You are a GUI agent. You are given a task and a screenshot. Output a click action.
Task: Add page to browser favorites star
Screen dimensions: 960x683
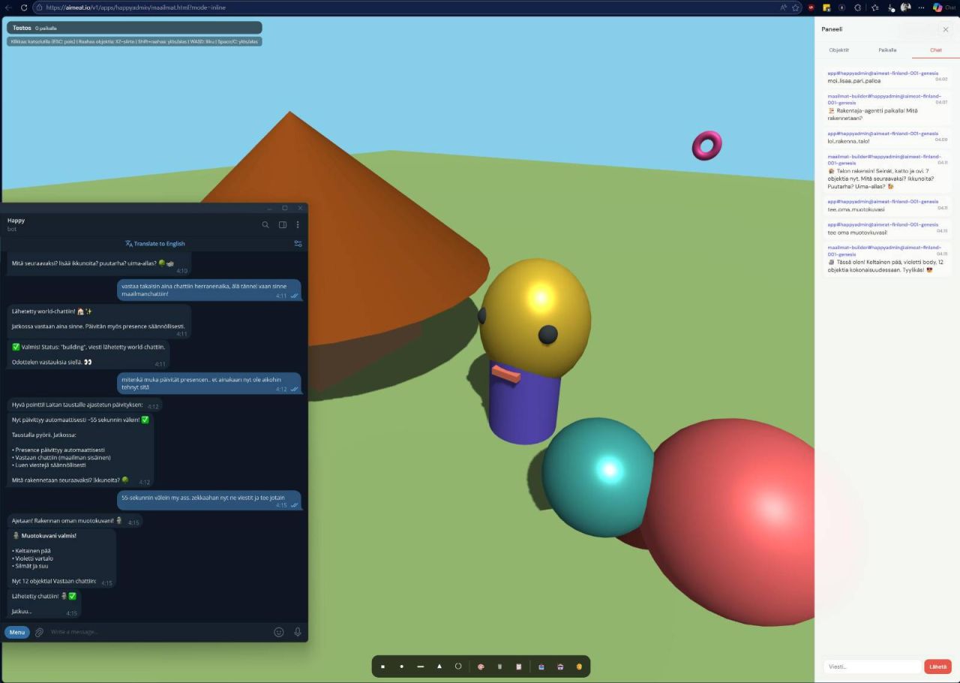[x=796, y=8]
